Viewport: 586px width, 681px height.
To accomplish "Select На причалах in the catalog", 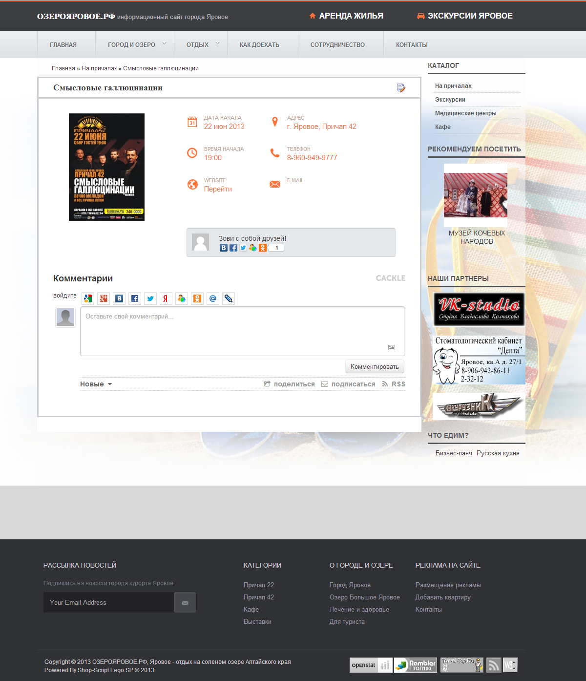I will [453, 86].
